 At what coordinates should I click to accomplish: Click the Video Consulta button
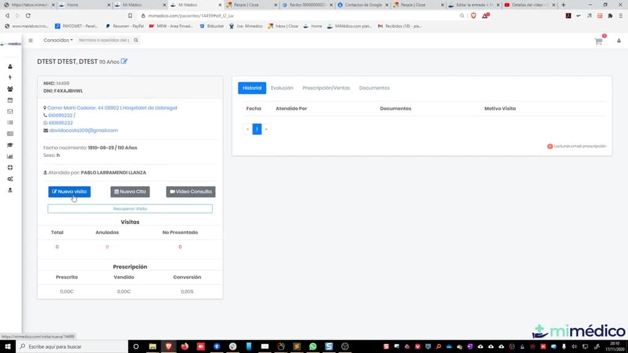point(191,192)
